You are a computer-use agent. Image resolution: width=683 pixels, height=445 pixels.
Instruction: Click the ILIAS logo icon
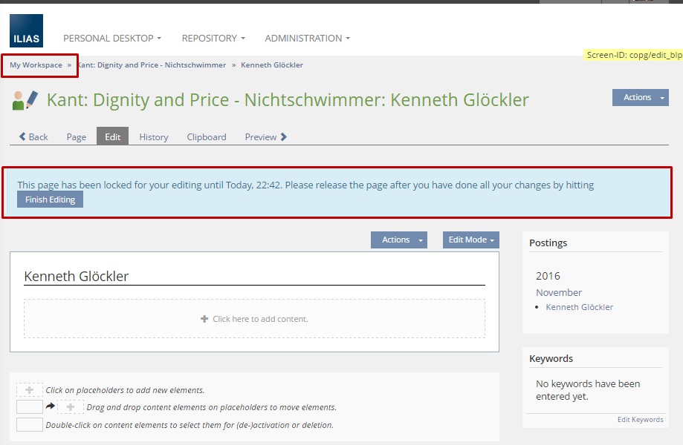pyautogui.click(x=26, y=31)
